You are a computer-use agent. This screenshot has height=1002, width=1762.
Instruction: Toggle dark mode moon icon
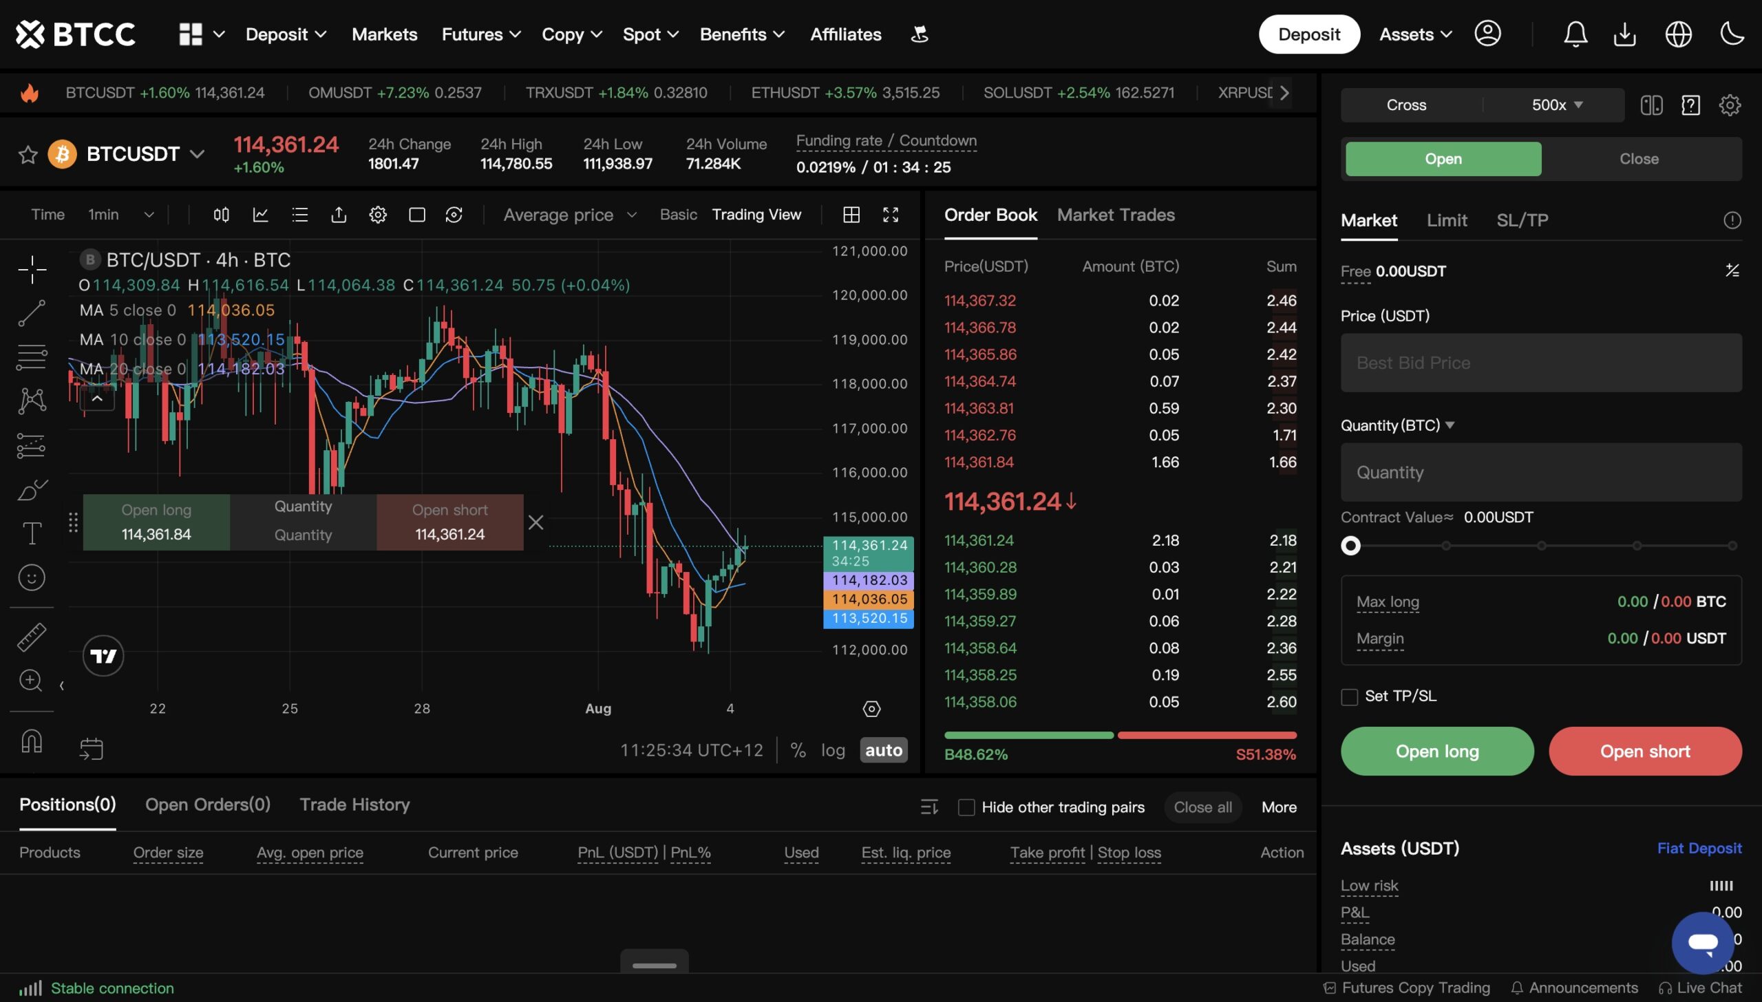tap(1732, 33)
